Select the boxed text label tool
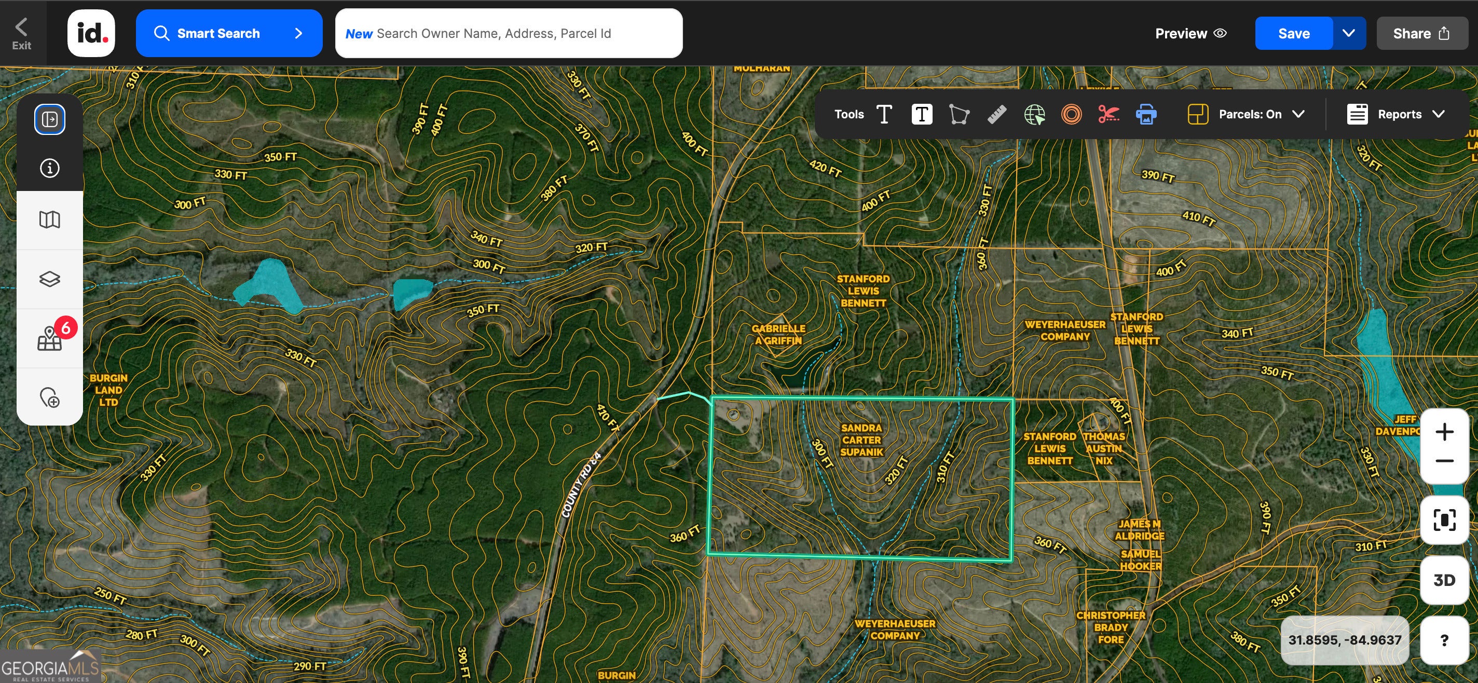 [922, 114]
